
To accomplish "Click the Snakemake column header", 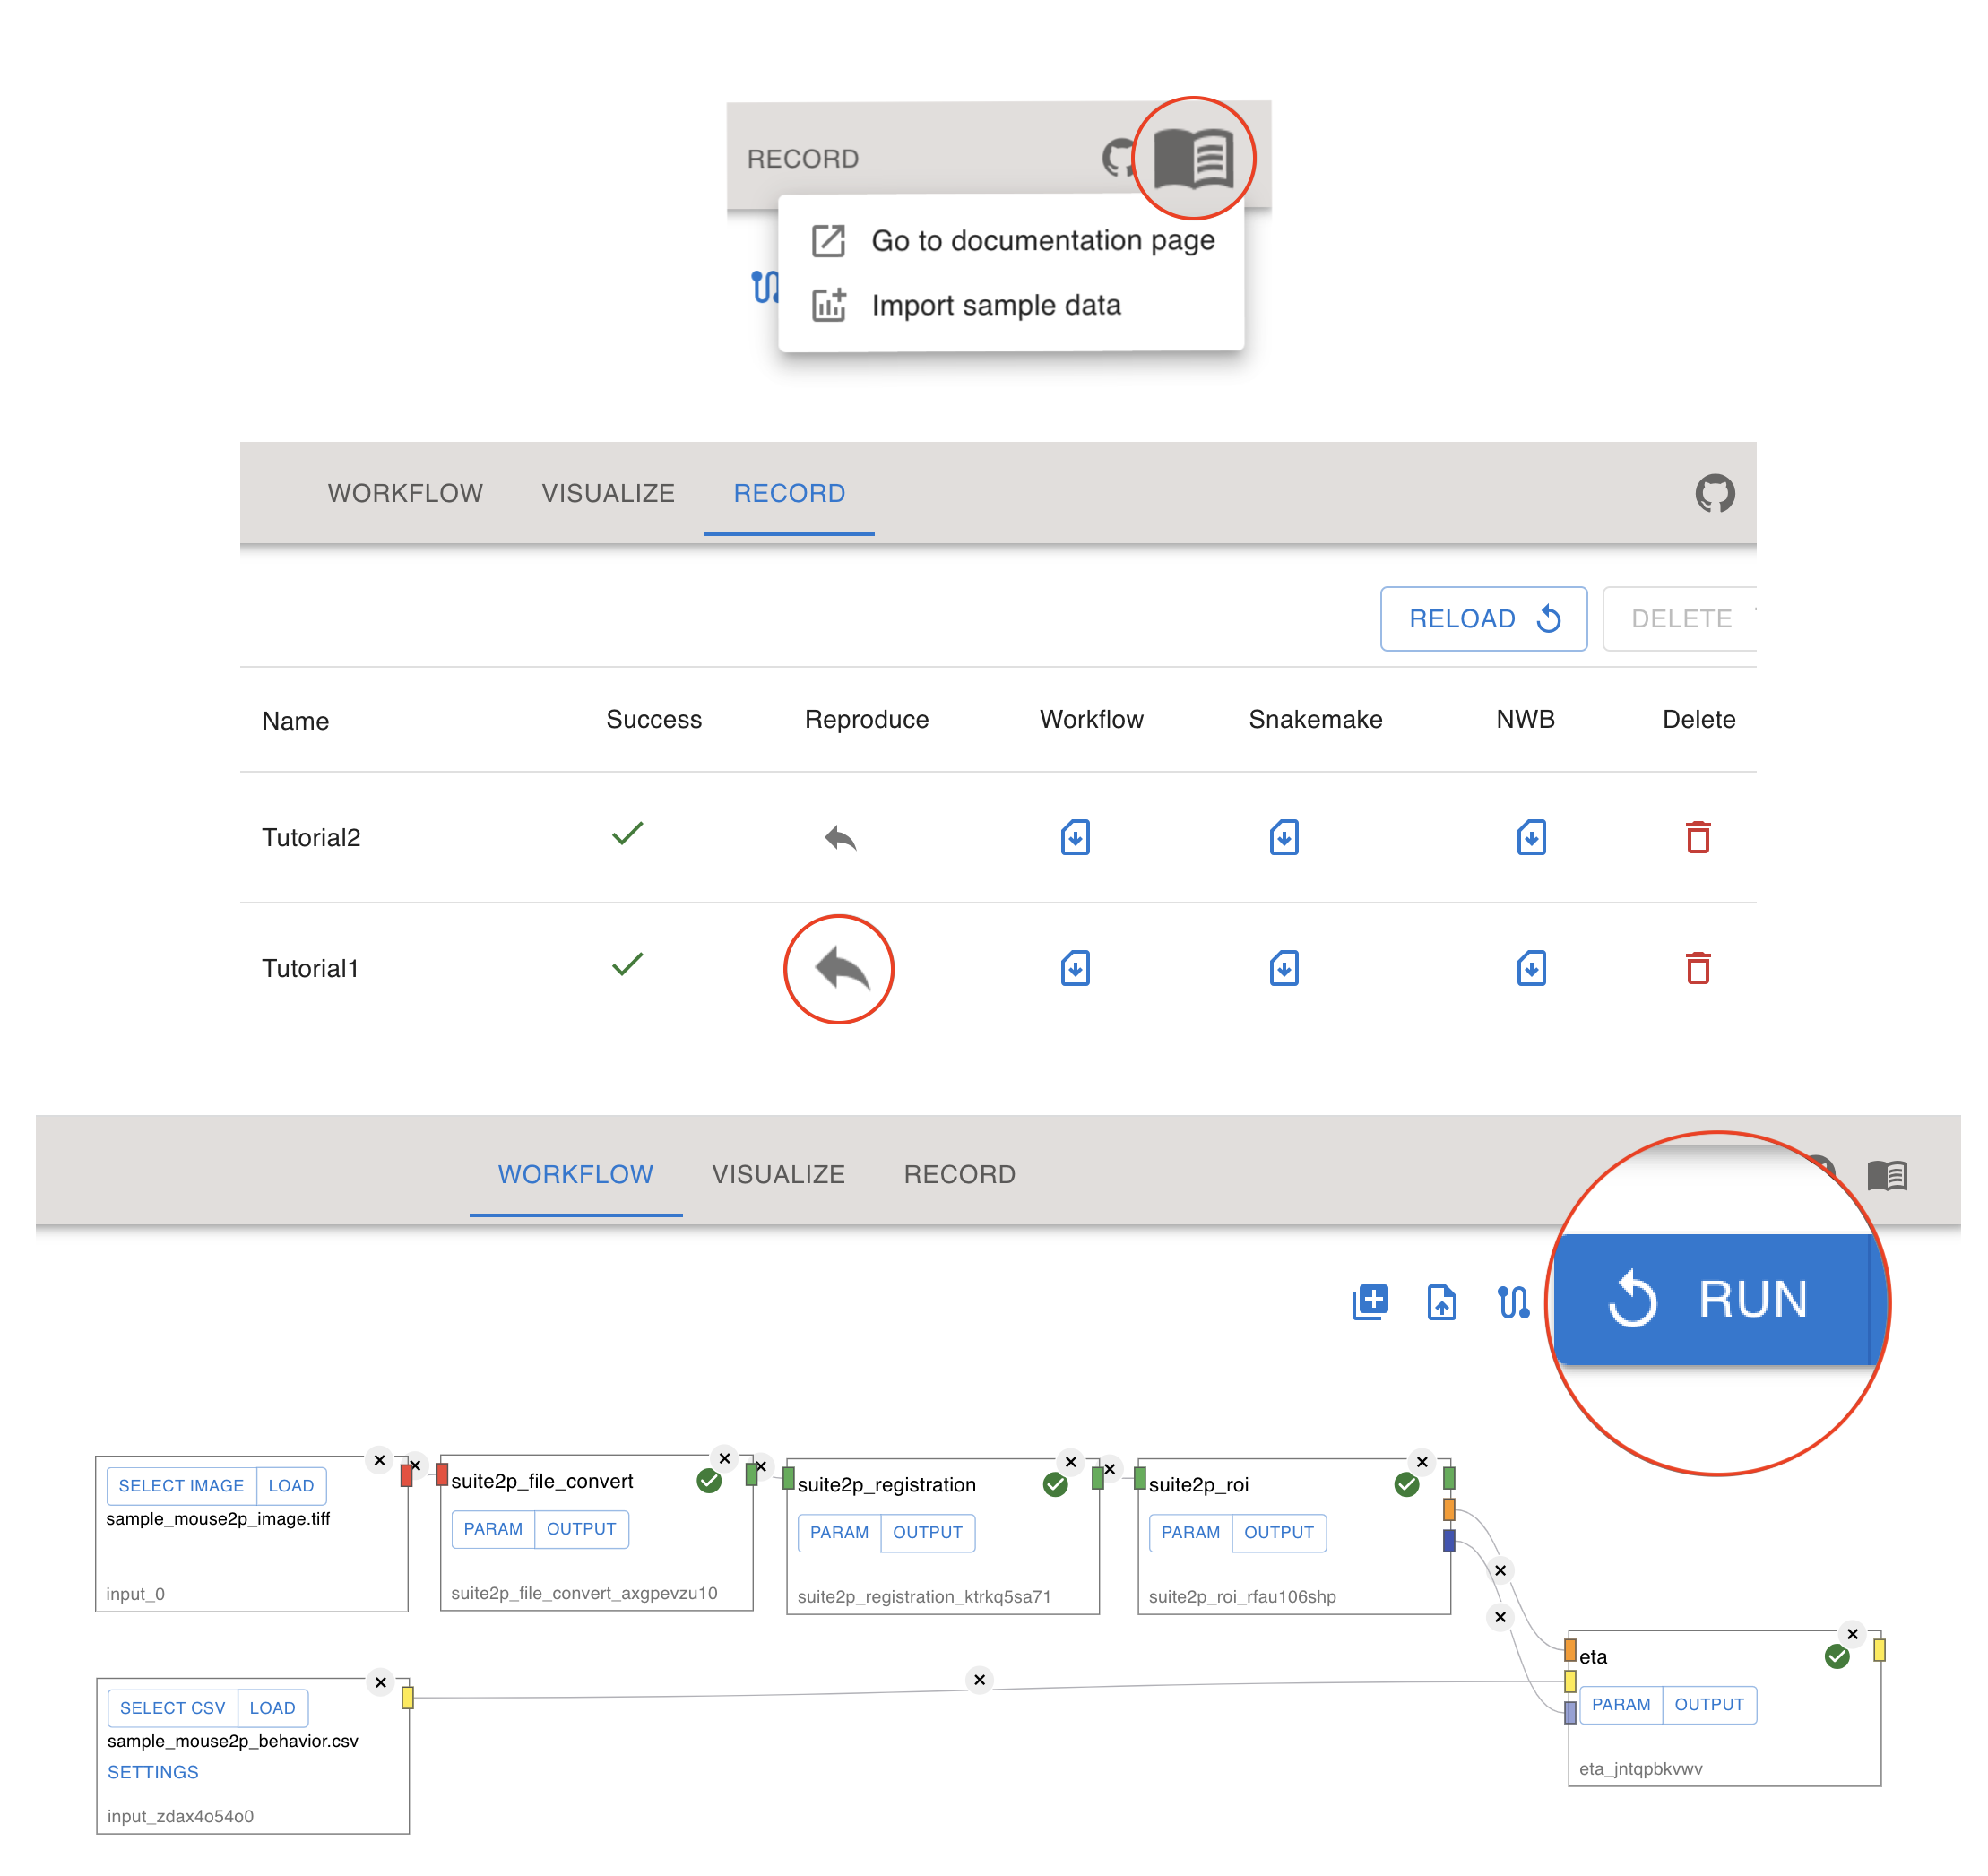I will 1315,720.
